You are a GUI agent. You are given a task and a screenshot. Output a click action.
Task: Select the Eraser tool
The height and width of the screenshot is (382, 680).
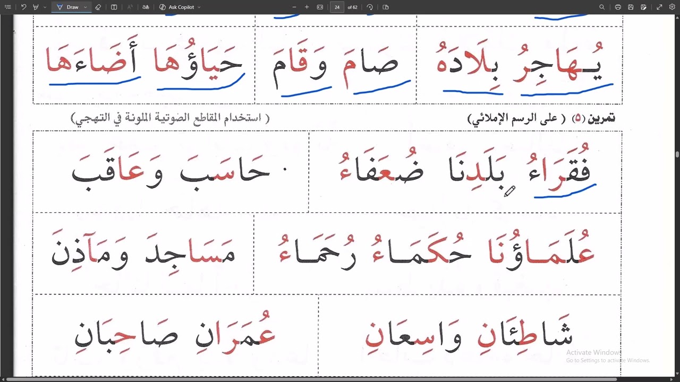point(98,7)
